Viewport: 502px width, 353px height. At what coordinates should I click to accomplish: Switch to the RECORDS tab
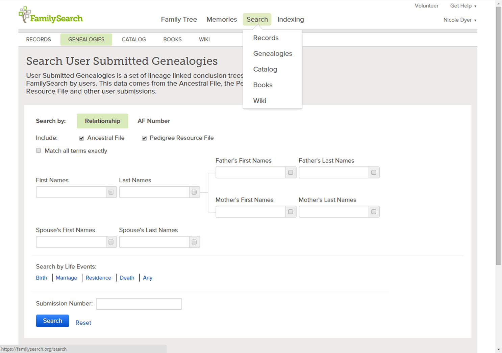point(38,39)
